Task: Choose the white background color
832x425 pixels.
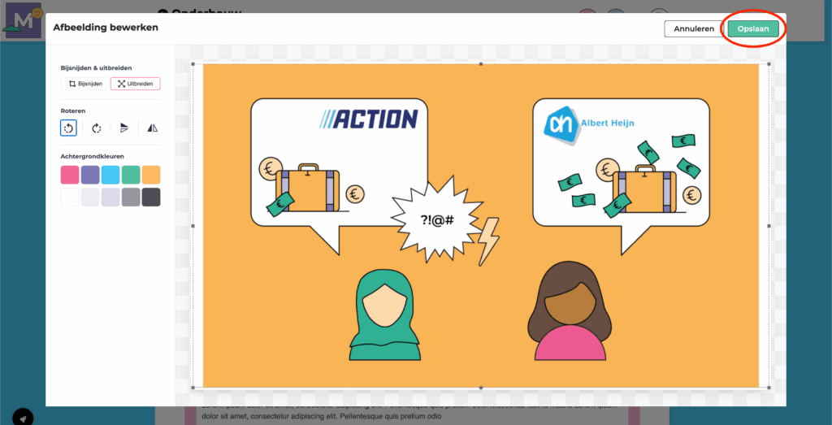Action: click(x=70, y=197)
